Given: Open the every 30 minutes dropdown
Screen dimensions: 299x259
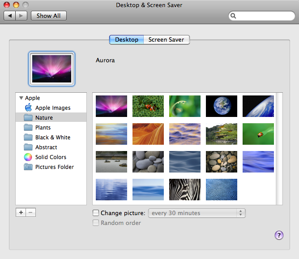Looking at the screenshot, I should 197,213.
